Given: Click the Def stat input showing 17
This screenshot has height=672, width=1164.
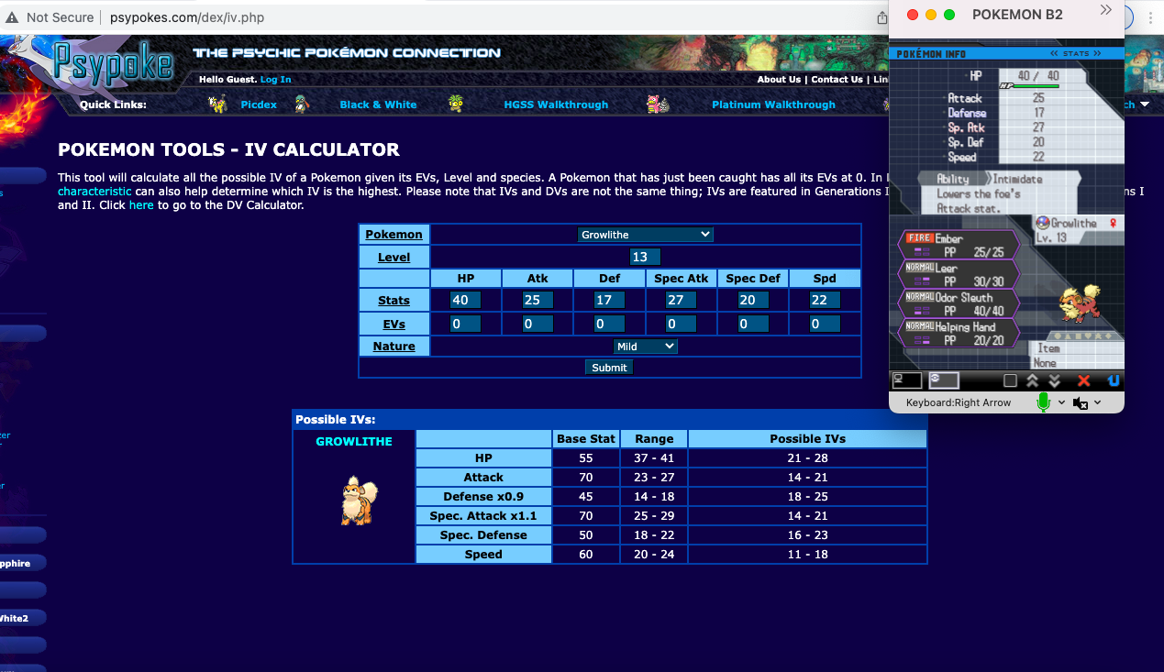Looking at the screenshot, I should 609,301.
